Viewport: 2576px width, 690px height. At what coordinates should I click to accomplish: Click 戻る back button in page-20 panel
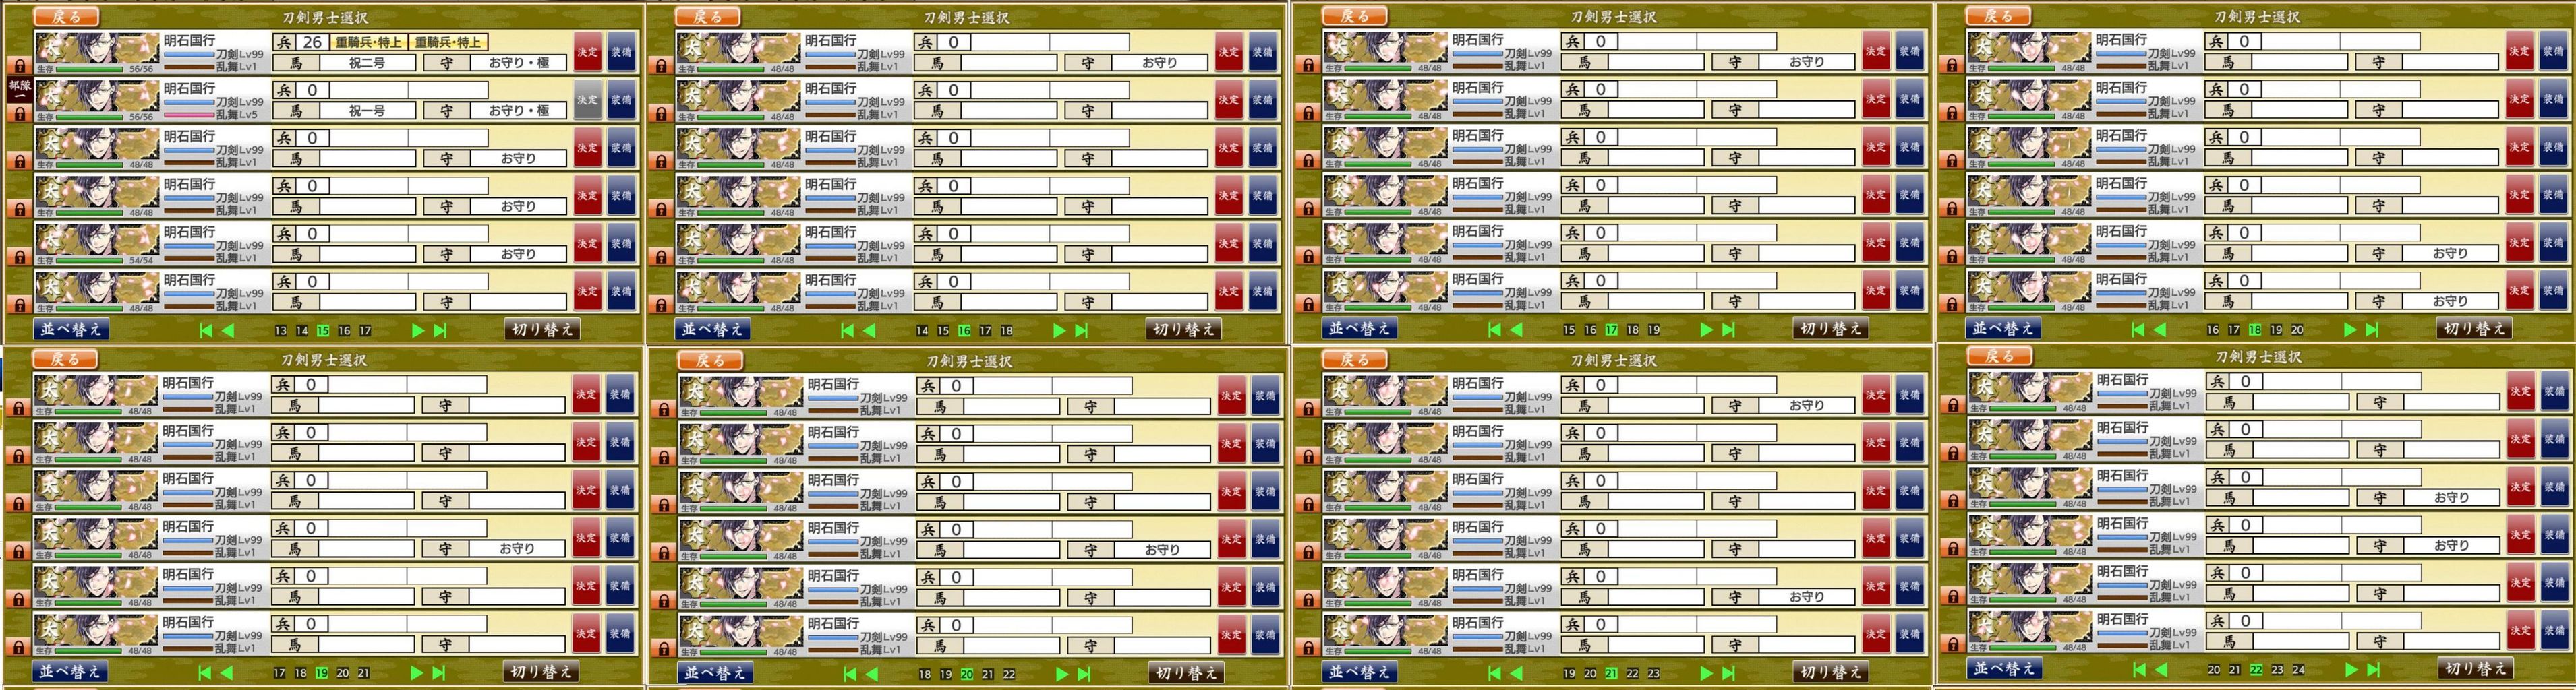tap(710, 360)
